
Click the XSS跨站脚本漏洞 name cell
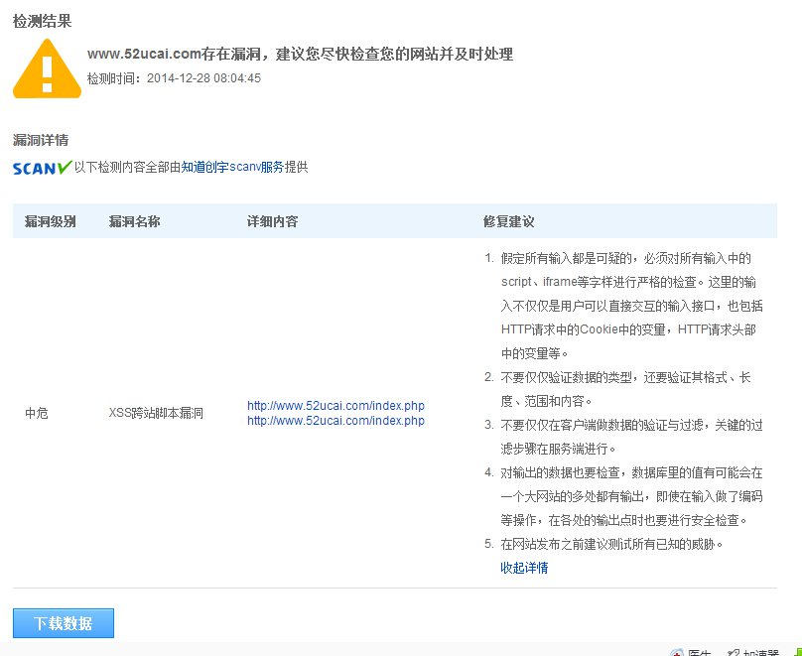[x=156, y=413]
